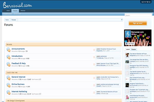Open avatar beside Desa Terbersih Dunia post

pos(127,79)
